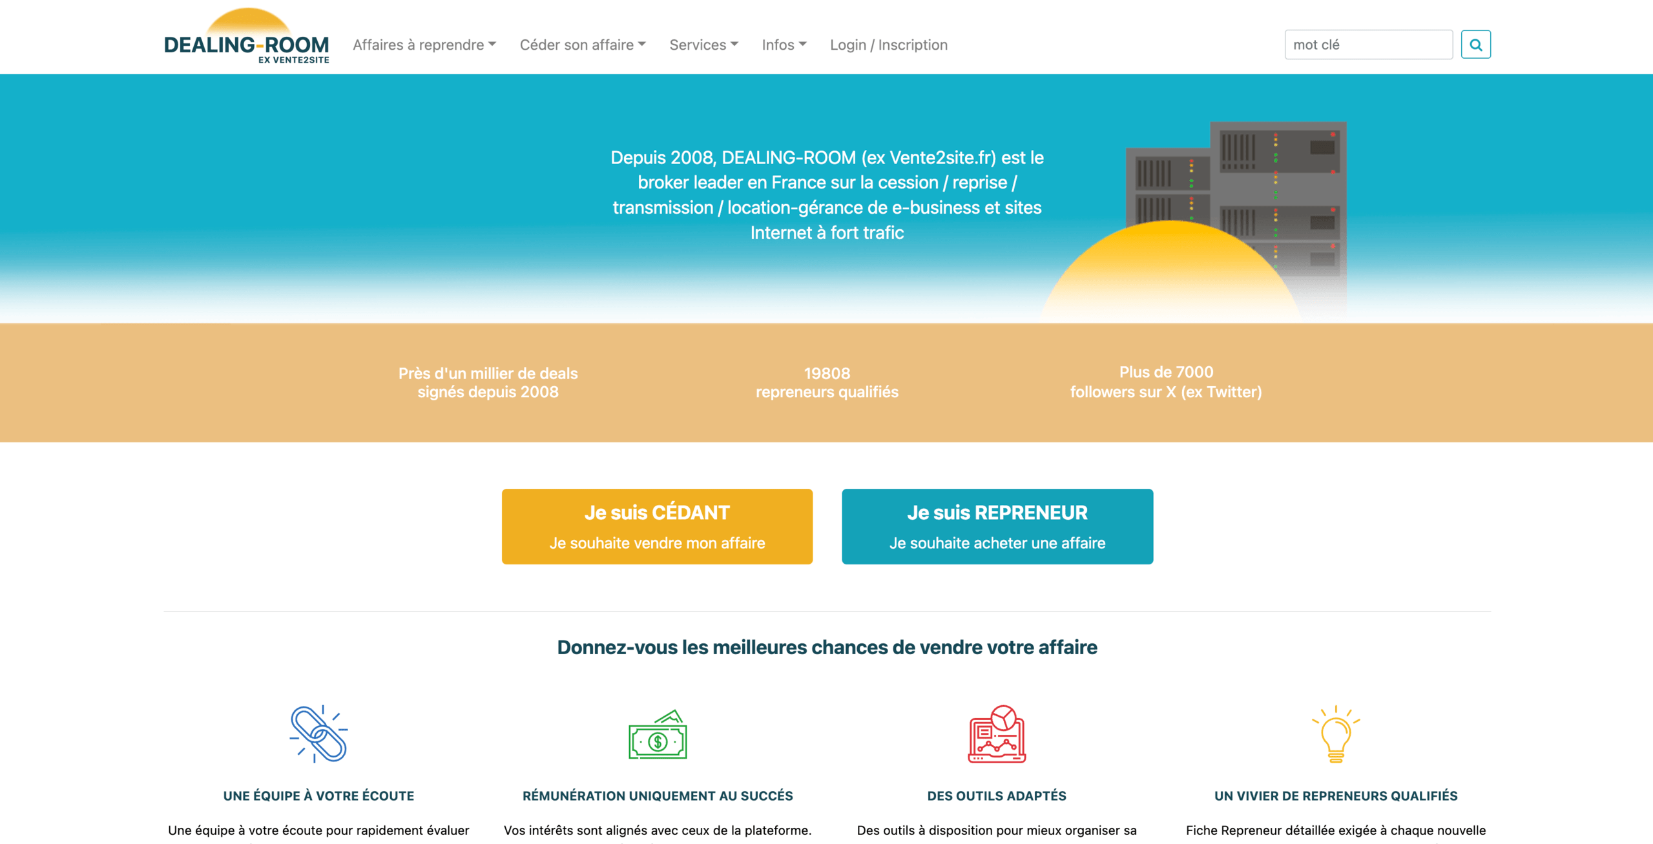Click the DEALING-ROOM logo

point(246,36)
